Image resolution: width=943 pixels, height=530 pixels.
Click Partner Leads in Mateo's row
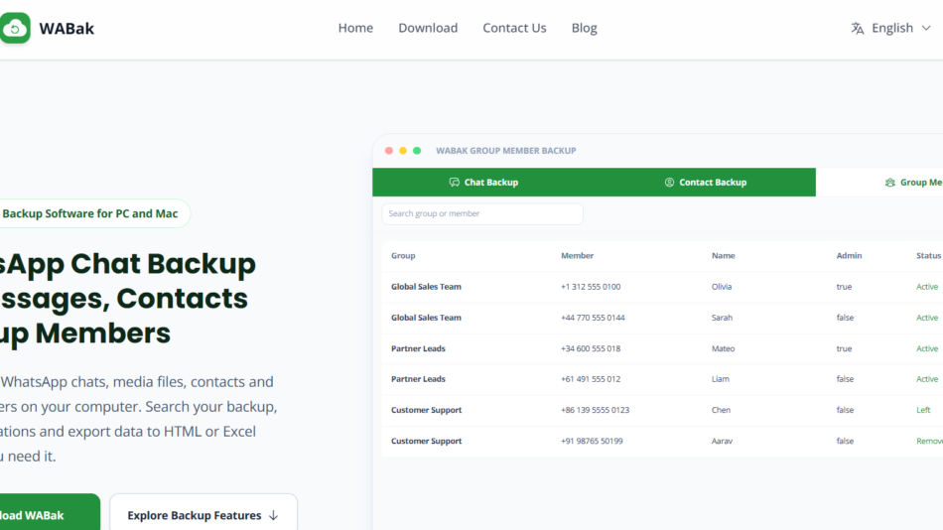coord(418,349)
